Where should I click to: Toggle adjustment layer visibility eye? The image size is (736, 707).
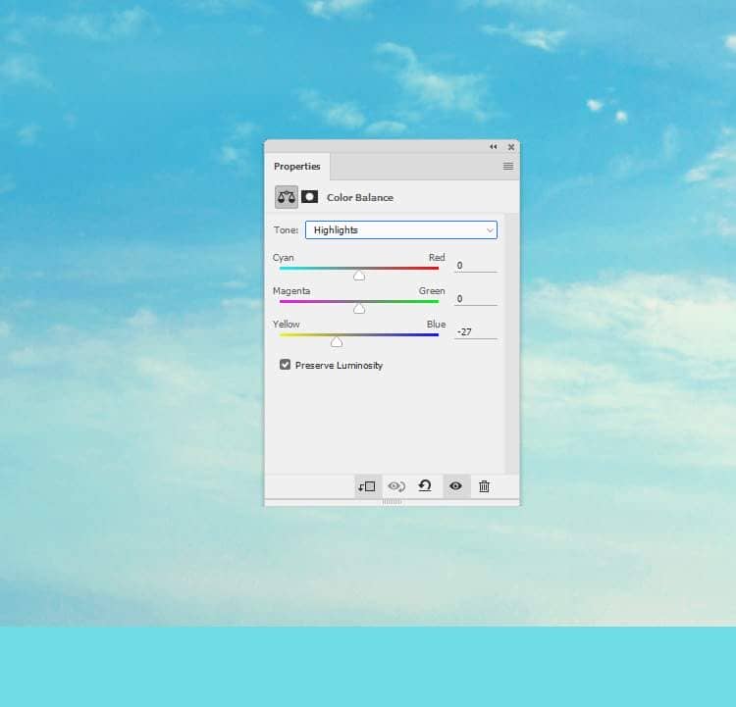click(455, 486)
